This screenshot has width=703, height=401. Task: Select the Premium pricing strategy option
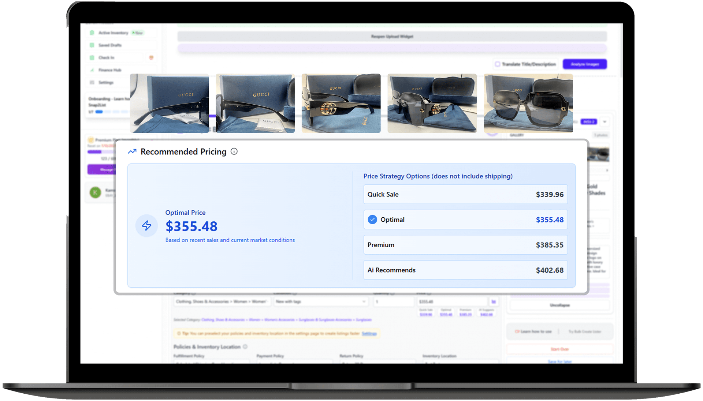click(465, 245)
